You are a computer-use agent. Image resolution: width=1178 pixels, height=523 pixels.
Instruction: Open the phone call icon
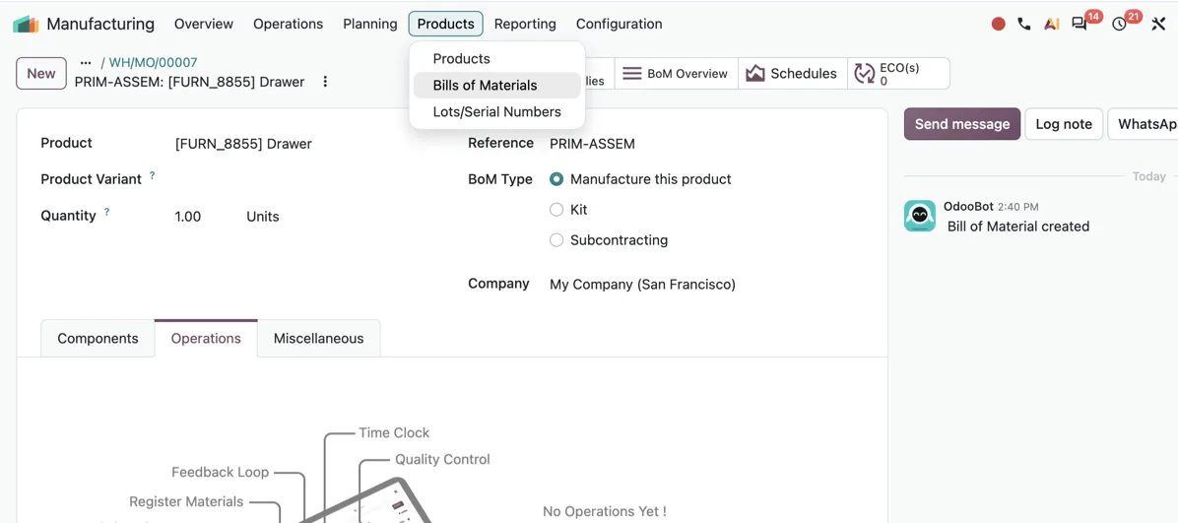1024,24
